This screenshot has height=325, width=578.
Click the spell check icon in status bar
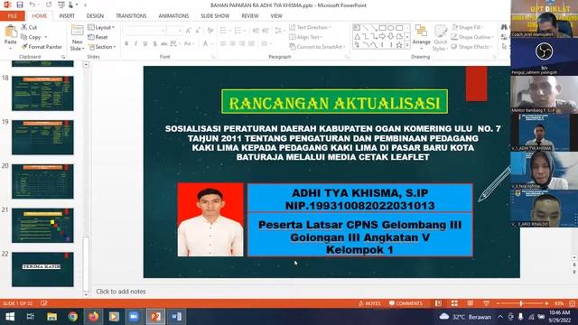(44, 303)
